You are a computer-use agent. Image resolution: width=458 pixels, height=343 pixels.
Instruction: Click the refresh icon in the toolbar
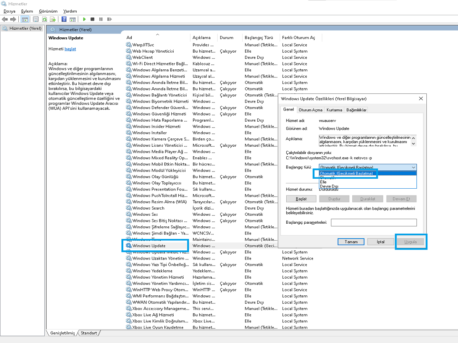44,19
